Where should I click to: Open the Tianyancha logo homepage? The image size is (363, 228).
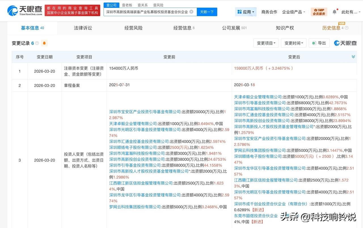point(25,10)
